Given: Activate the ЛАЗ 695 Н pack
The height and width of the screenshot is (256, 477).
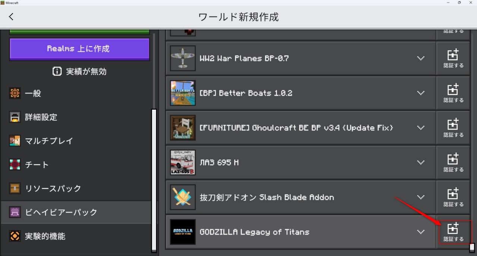Looking at the screenshot, I should point(453,163).
